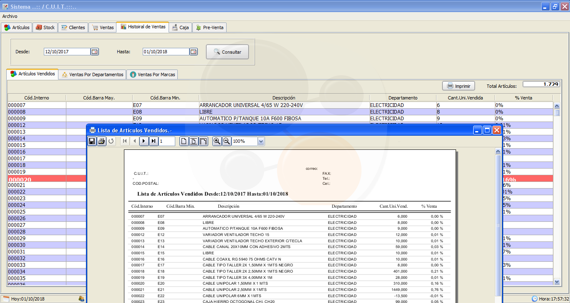Click the print icon in report toolbar
Image resolution: width=570 pixels, height=303 pixels.
tap(101, 142)
